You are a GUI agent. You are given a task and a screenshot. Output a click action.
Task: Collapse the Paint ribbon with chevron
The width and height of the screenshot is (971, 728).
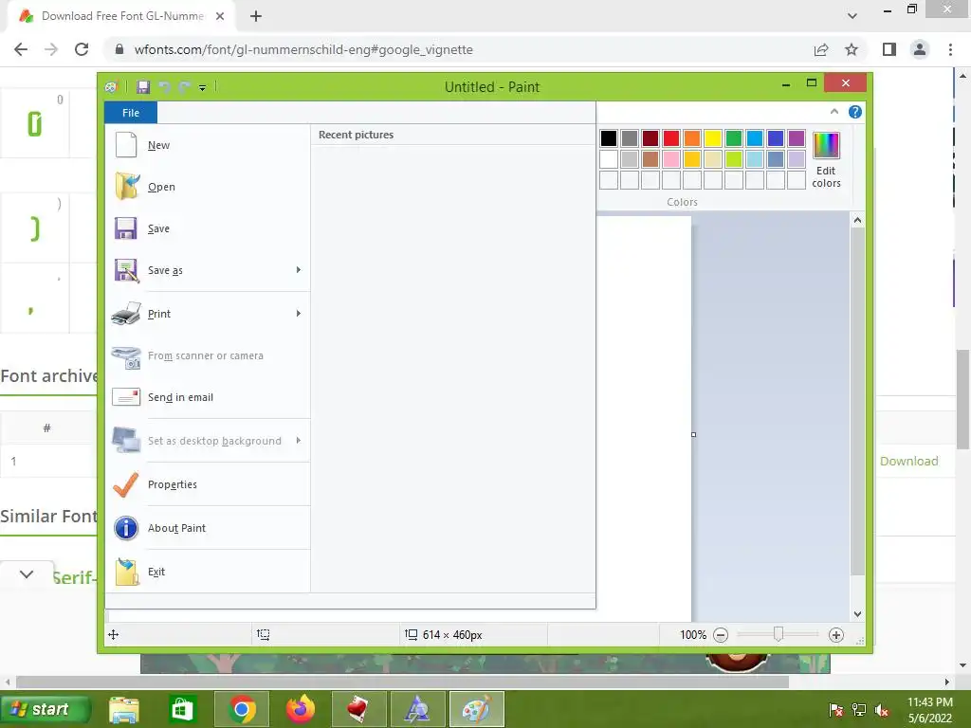pos(834,112)
